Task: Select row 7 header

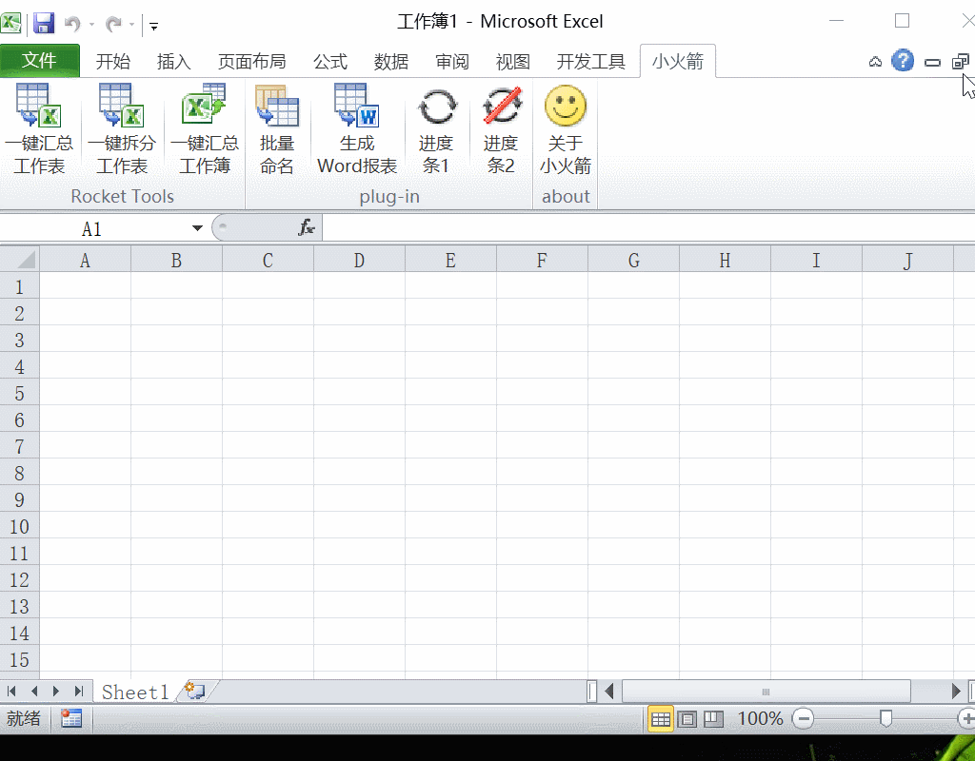Action: click(20, 446)
